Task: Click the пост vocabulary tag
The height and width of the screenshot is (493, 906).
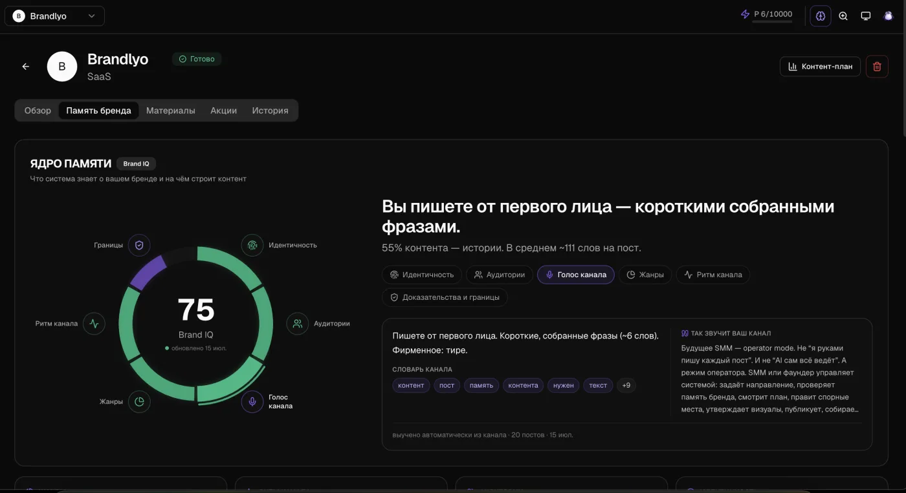Action: pyautogui.click(x=447, y=386)
